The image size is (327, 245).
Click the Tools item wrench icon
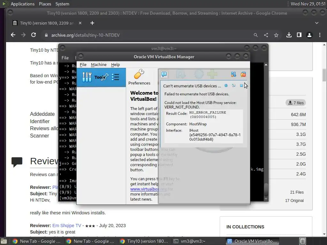point(87,77)
